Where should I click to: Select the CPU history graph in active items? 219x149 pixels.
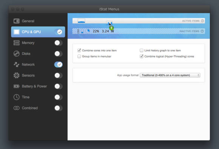[x=81, y=21]
